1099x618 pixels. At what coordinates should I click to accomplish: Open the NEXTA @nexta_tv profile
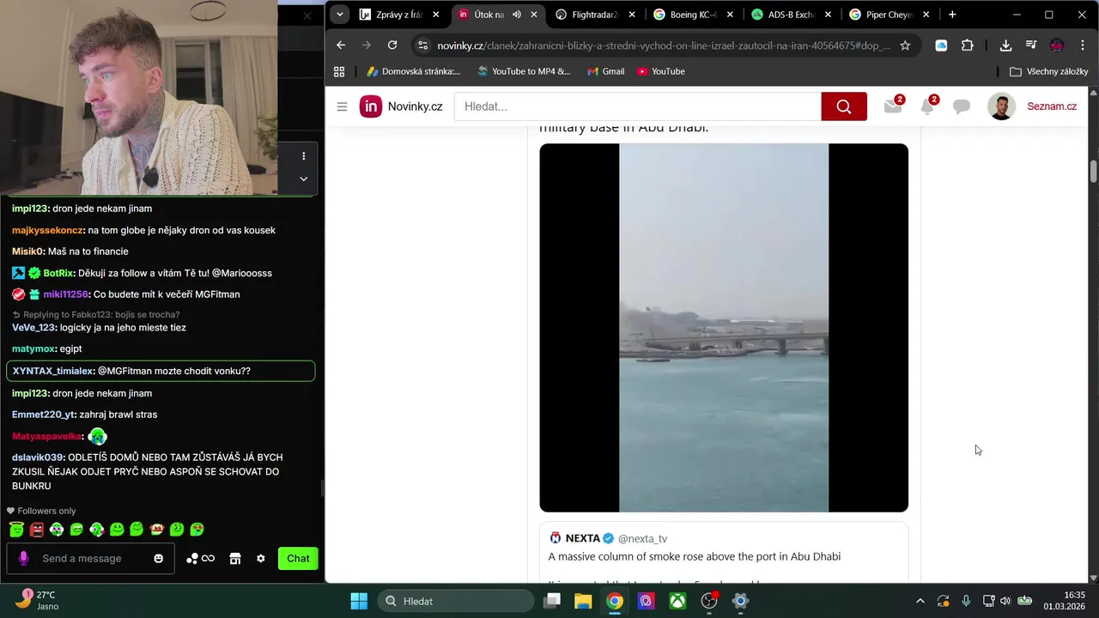609,538
